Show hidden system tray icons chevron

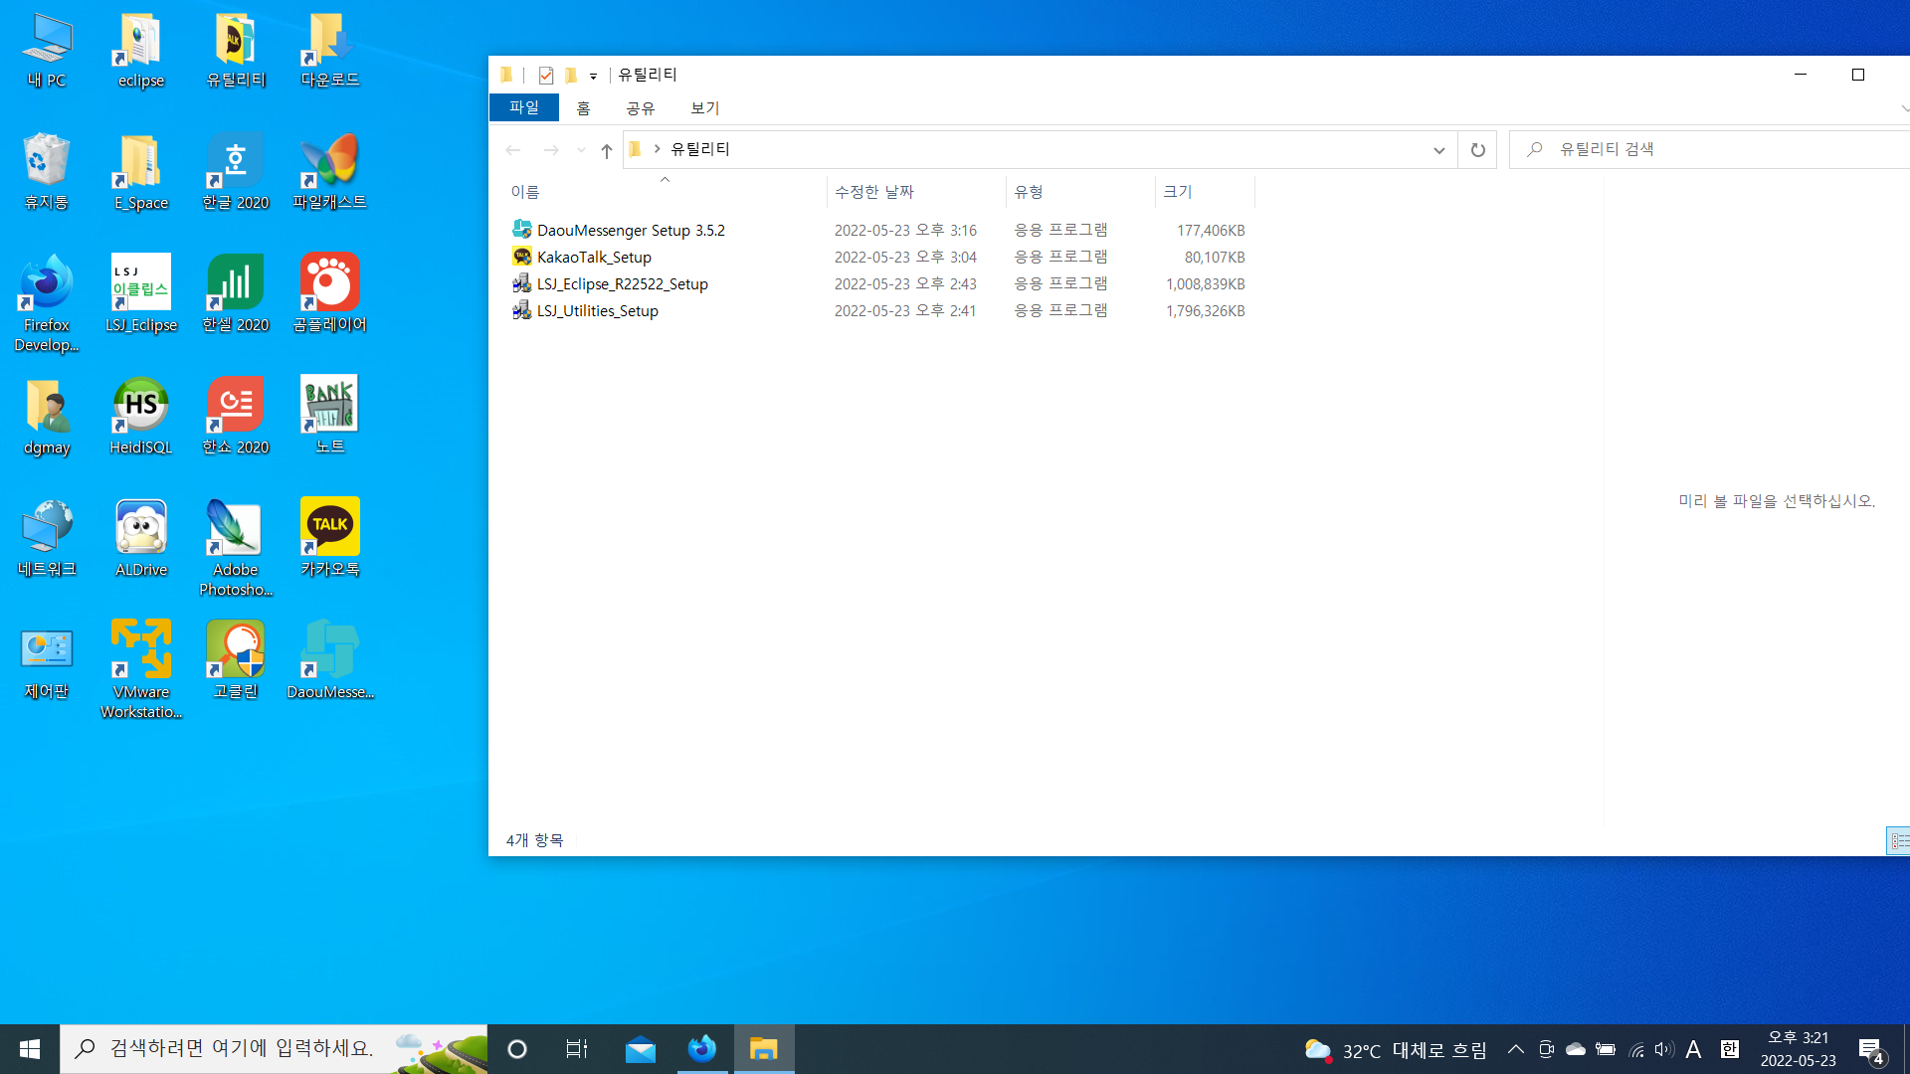[1515, 1049]
